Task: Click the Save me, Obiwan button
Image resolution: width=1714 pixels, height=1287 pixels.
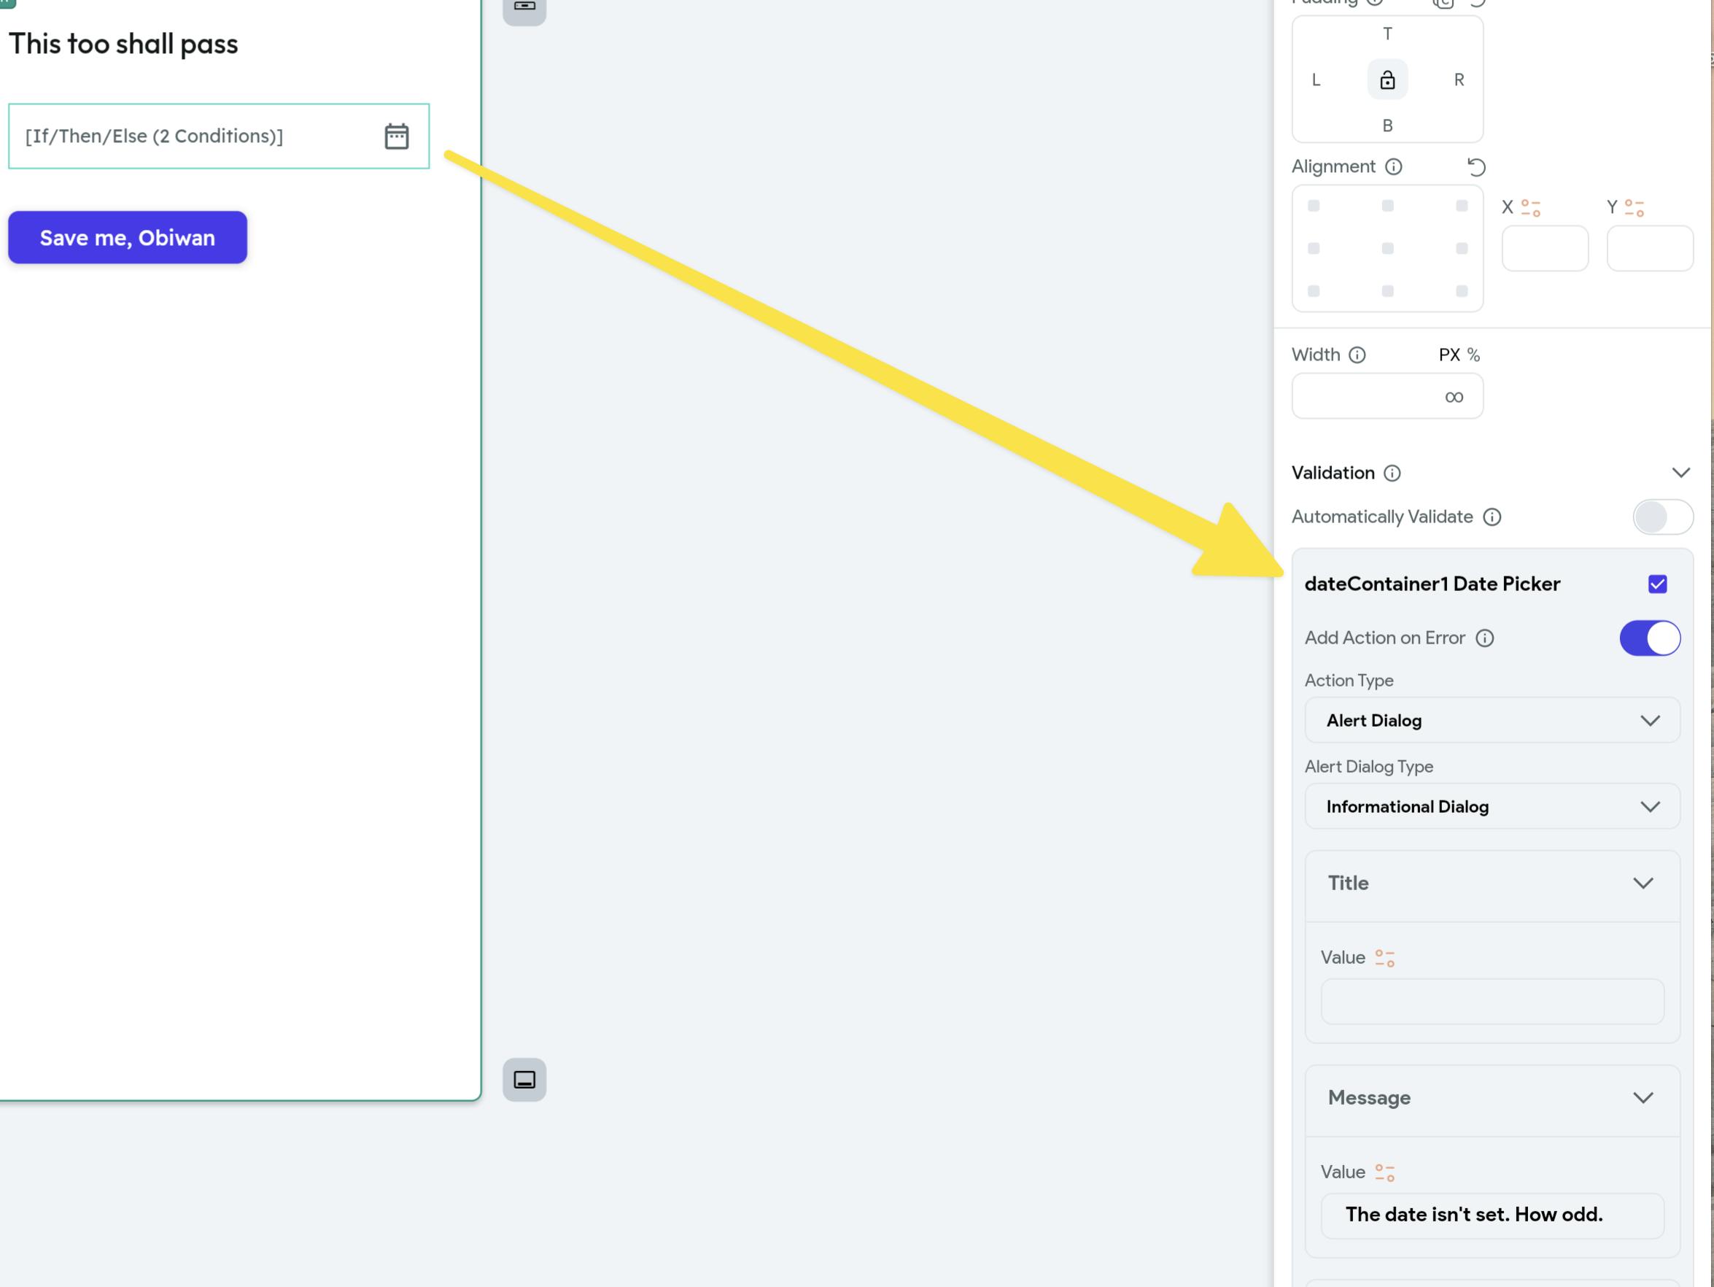Action: pyautogui.click(x=128, y=238)
